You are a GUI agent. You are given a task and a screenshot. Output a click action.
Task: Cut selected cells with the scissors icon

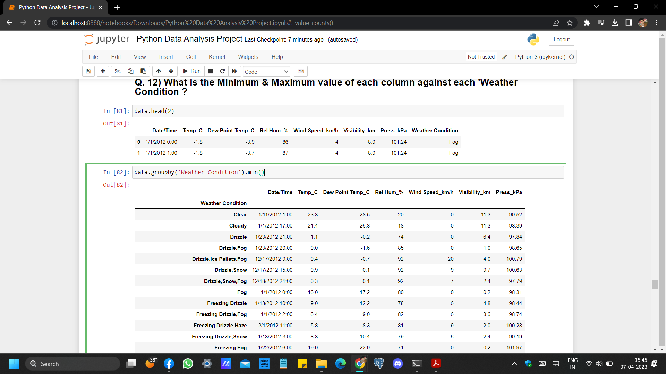[x=118, y=71]
